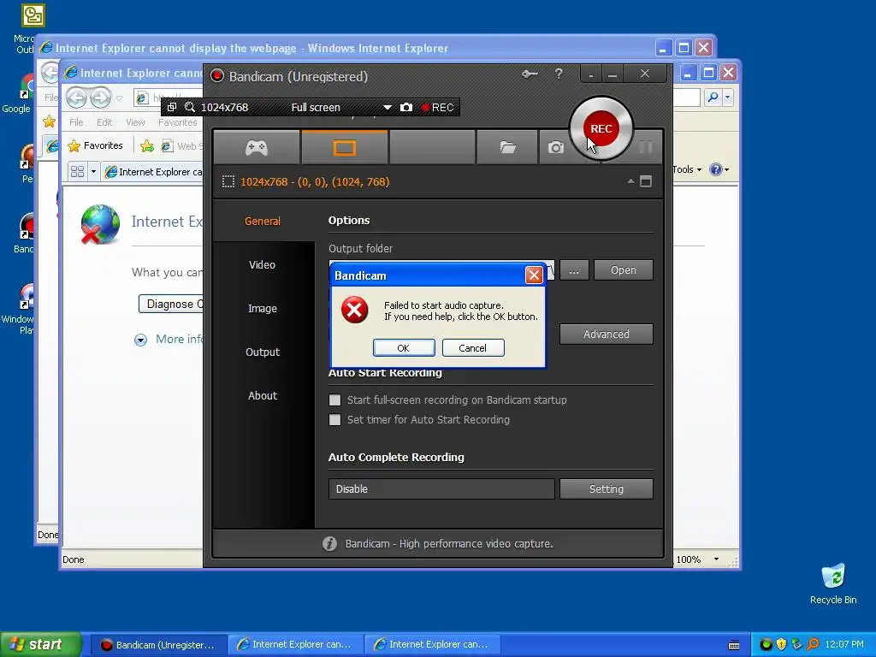Screen dimensions: 876x657
Task: Click the fullscreen window icon next to the arrow
Action: tap(646, 181)
